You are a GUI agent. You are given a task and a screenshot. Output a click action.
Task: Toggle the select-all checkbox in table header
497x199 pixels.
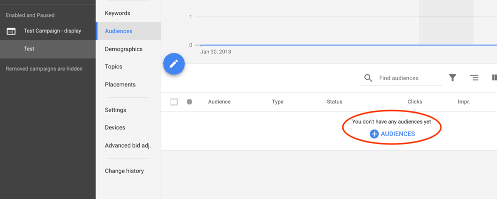[174, 102]
